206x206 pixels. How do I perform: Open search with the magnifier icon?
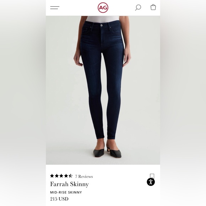pyautogui.click(x=138, y=7)
